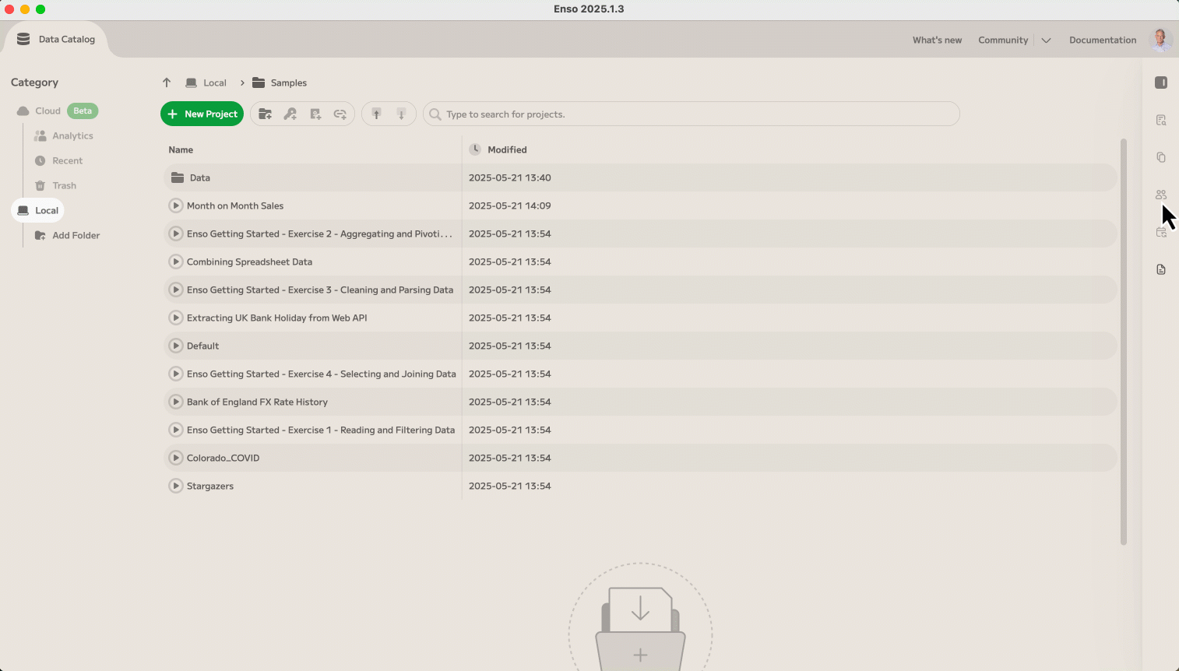The height and width of the screenshot is (671, 1179).
Task: Toggle the right side panel icon
Action: click(1161, 83)
